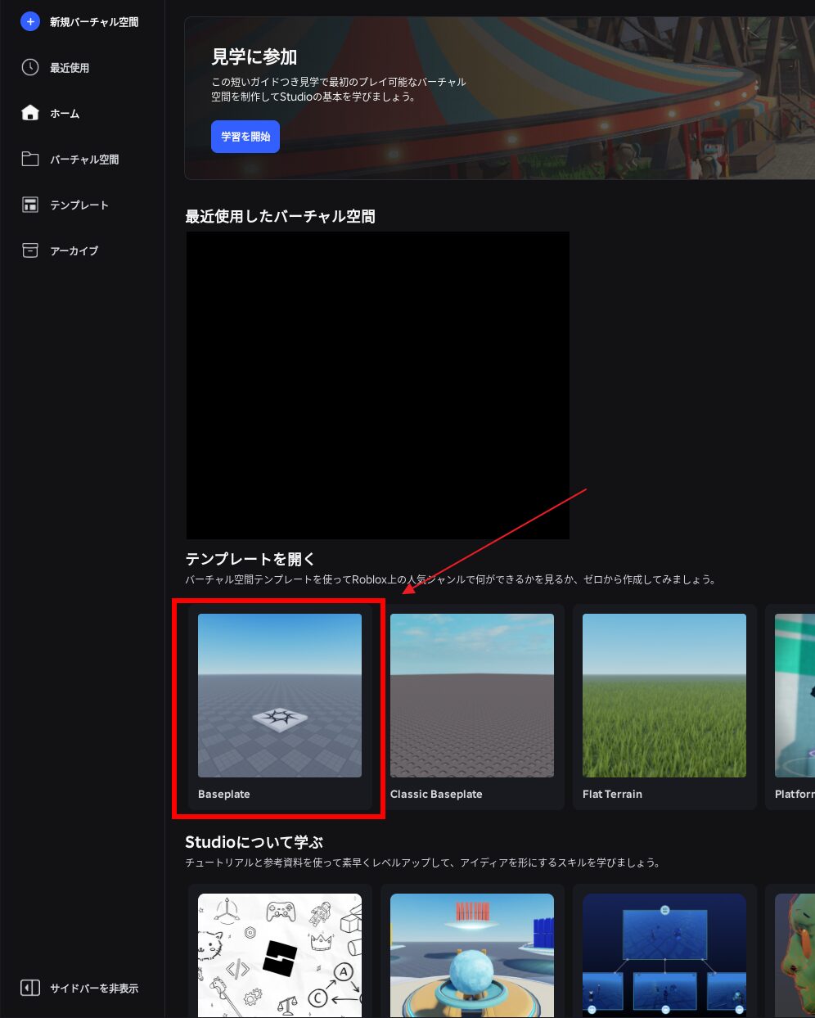The image size is (815, 1018).
Task: Open the blue sphere tutorial card
Action: coord(472,955)
